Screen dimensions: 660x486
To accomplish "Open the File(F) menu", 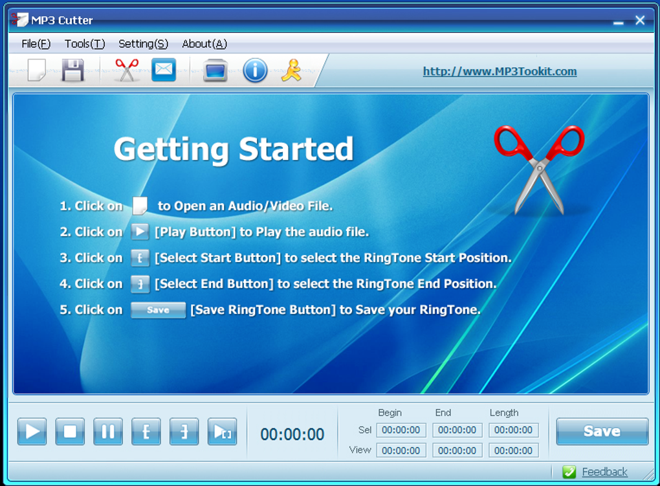I will pyautogui.click(x=36, y=44).
